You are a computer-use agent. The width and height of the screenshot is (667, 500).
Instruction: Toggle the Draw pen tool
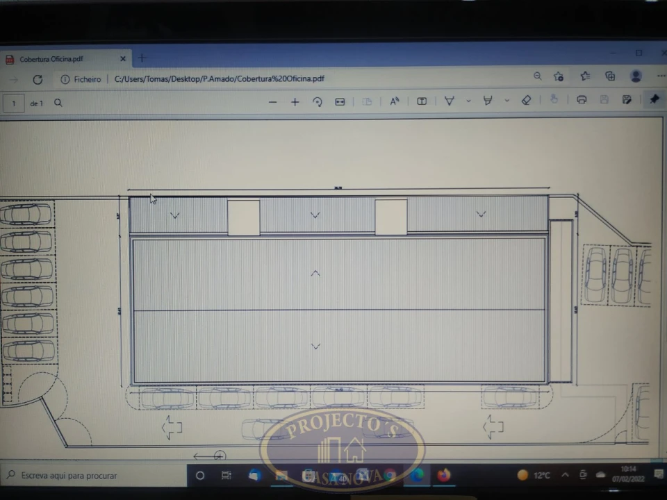click(450, 101)
